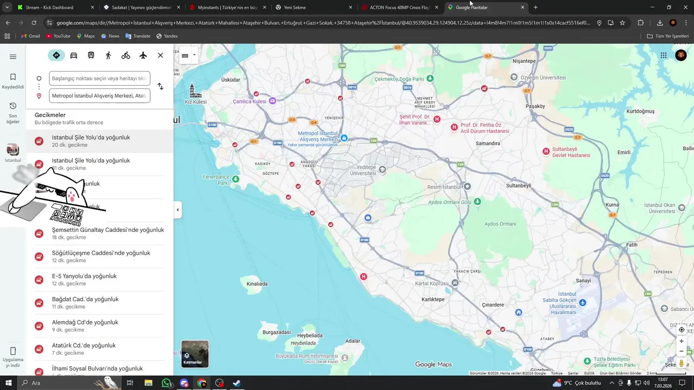Switch to the Sadakat browser tab
Screen dimensions: 694x390
point(141,8)
